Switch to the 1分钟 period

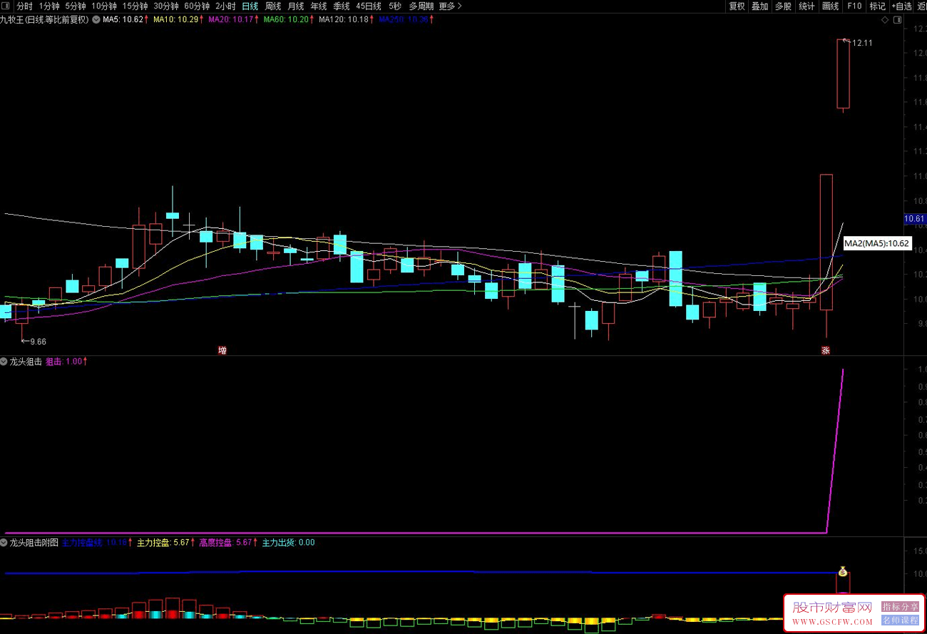[x=50, y=6]
